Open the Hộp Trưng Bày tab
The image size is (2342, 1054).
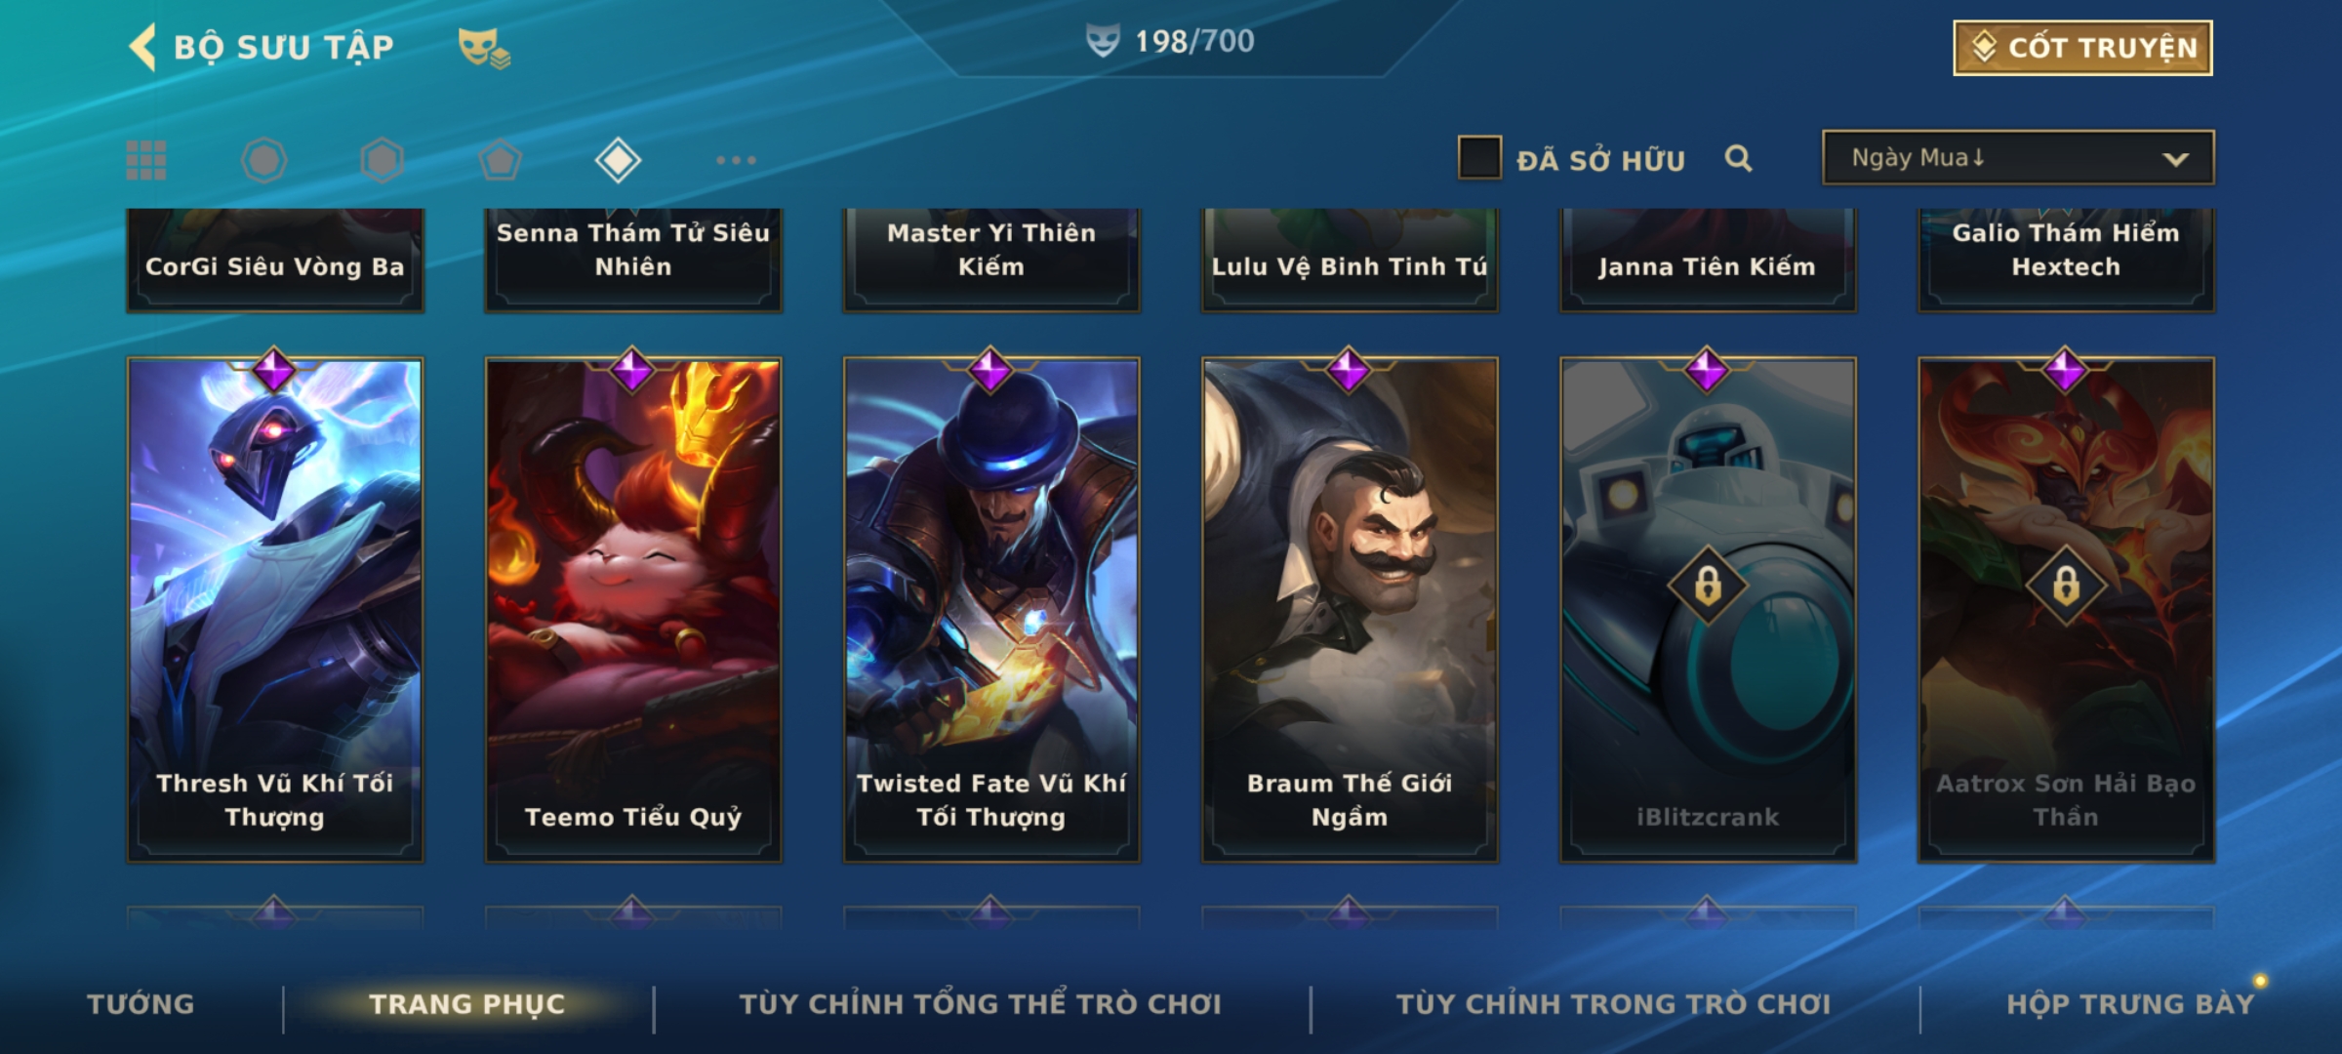coord(2130,1004)
